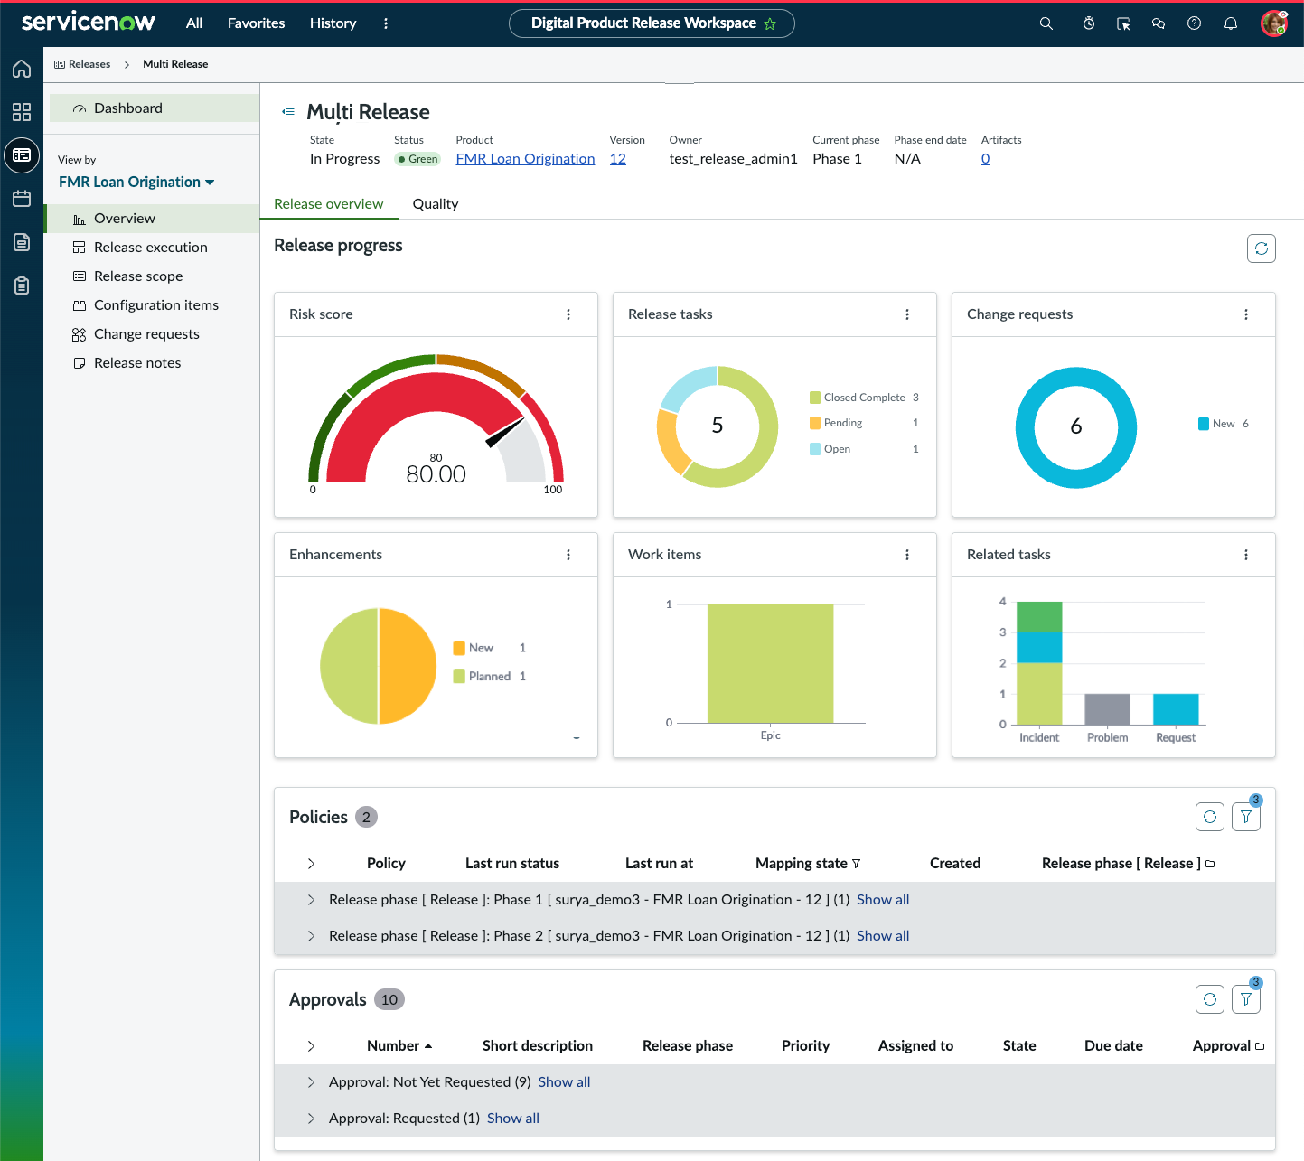Open the Artifacts 0 link

tap(985, 159)
